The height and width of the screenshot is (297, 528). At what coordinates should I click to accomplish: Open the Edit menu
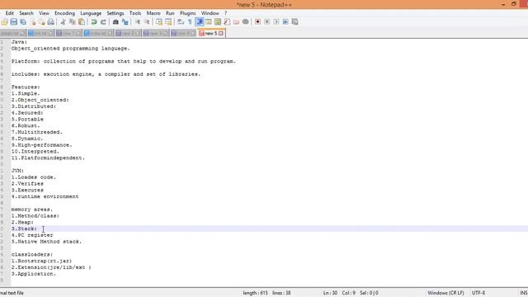pos(9,13)
